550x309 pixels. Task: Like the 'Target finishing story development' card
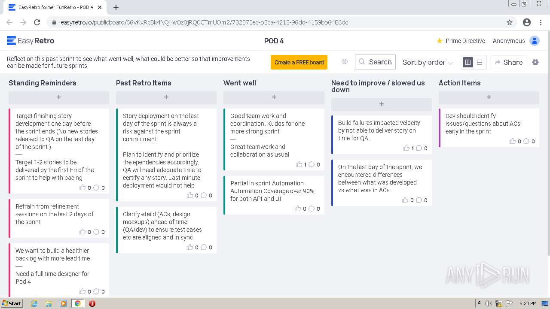coord(82,188)
